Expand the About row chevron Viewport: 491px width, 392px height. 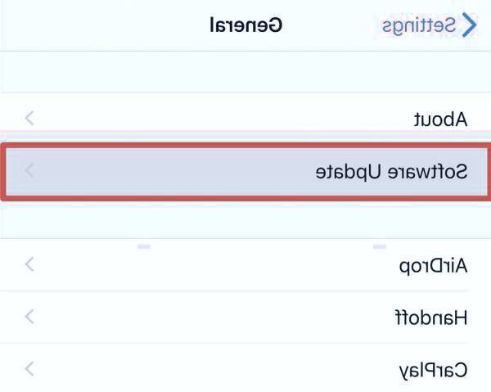click(x=29, y=119)
